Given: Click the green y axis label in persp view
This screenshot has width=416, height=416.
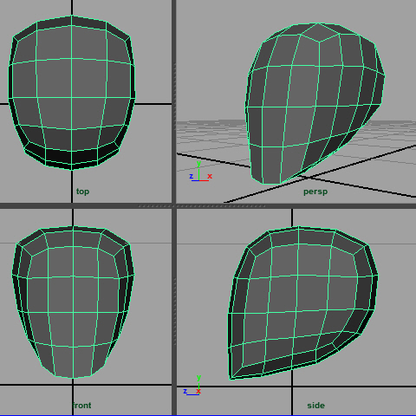Looking at the screenshot, I should point(198,164).
